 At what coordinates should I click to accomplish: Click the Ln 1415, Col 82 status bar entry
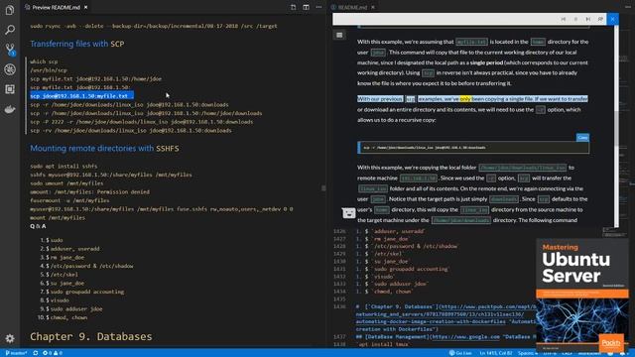pos(496,353)
